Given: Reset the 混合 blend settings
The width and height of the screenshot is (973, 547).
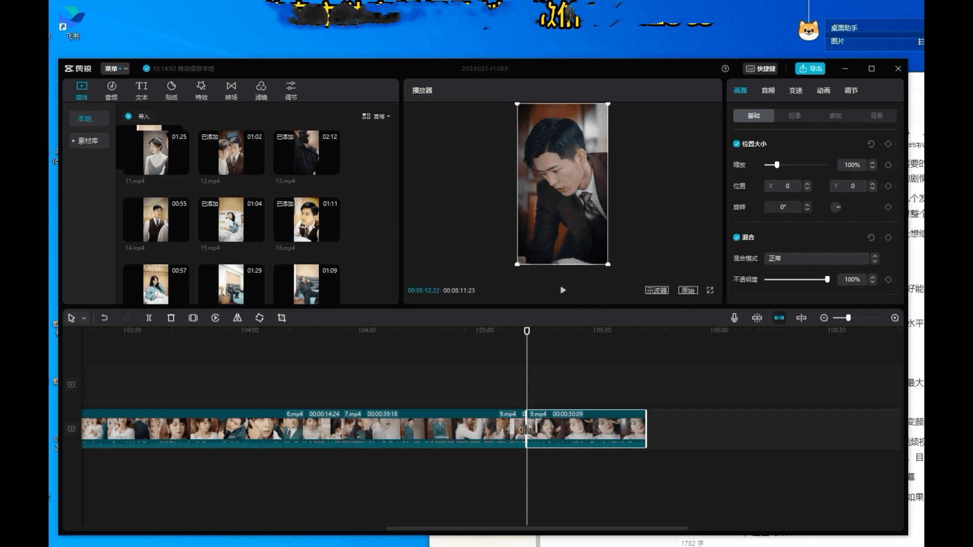Looking at the screenshot, I should pos(871,237).
